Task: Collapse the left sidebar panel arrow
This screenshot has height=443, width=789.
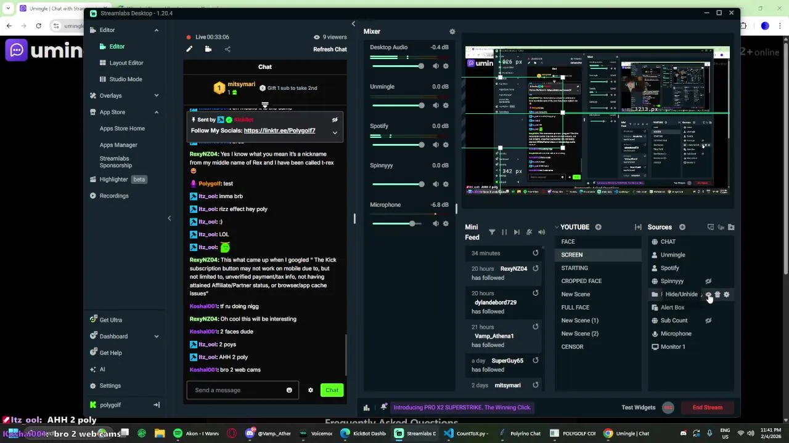Action: point(170,218)
